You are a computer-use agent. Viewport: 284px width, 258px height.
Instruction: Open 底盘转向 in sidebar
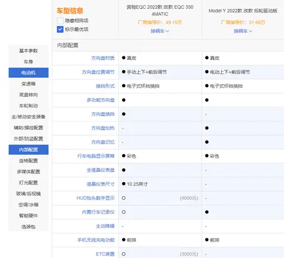point(28,95)
